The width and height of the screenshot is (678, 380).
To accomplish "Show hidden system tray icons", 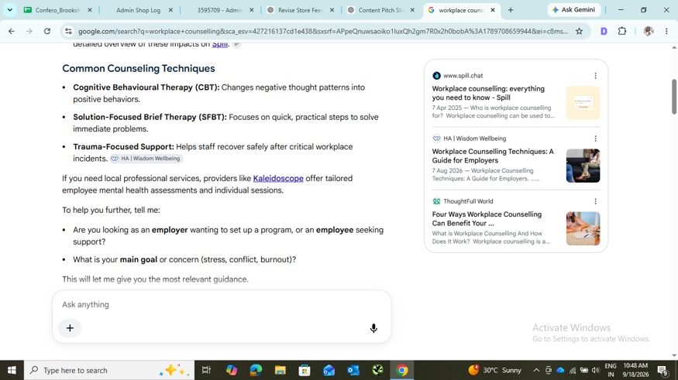I will pos(536,370).
